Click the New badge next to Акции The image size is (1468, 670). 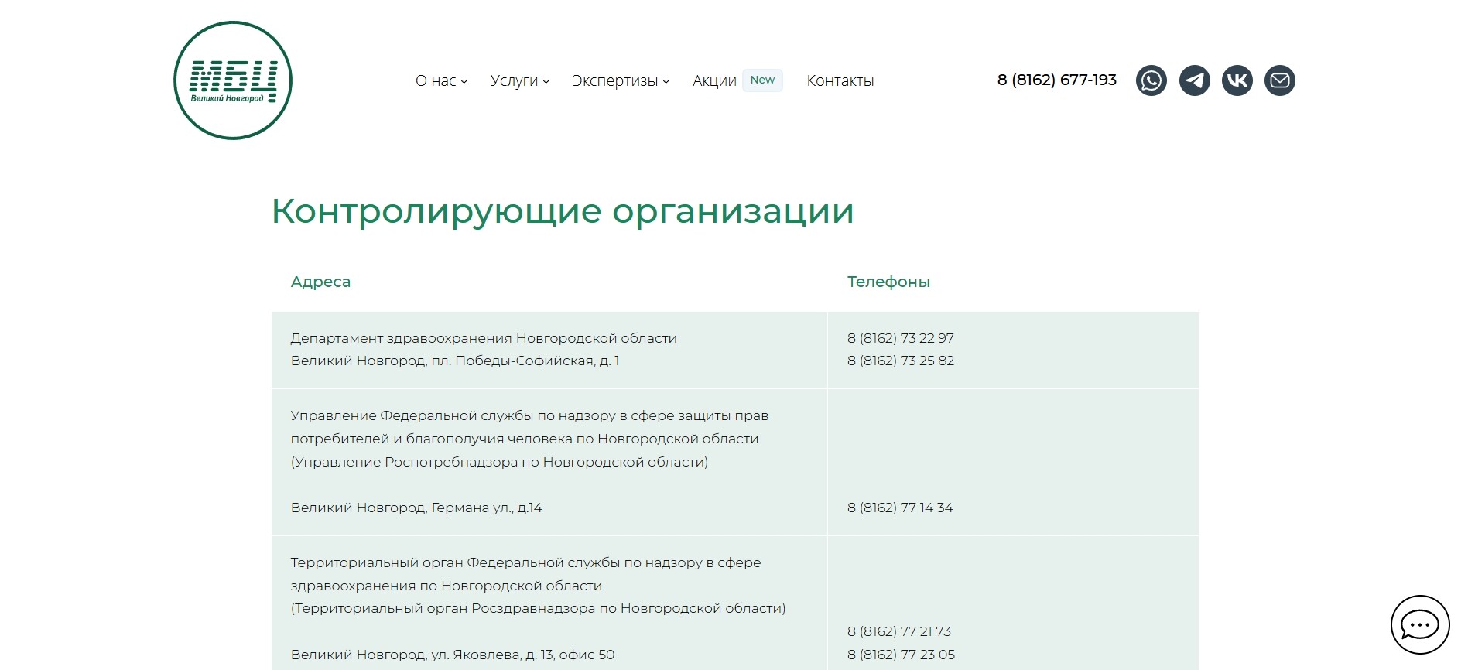click(762, 80)
